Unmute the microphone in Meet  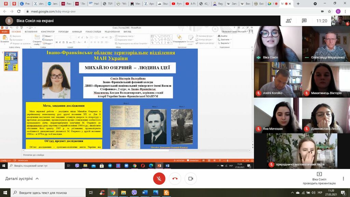[159, 179]
